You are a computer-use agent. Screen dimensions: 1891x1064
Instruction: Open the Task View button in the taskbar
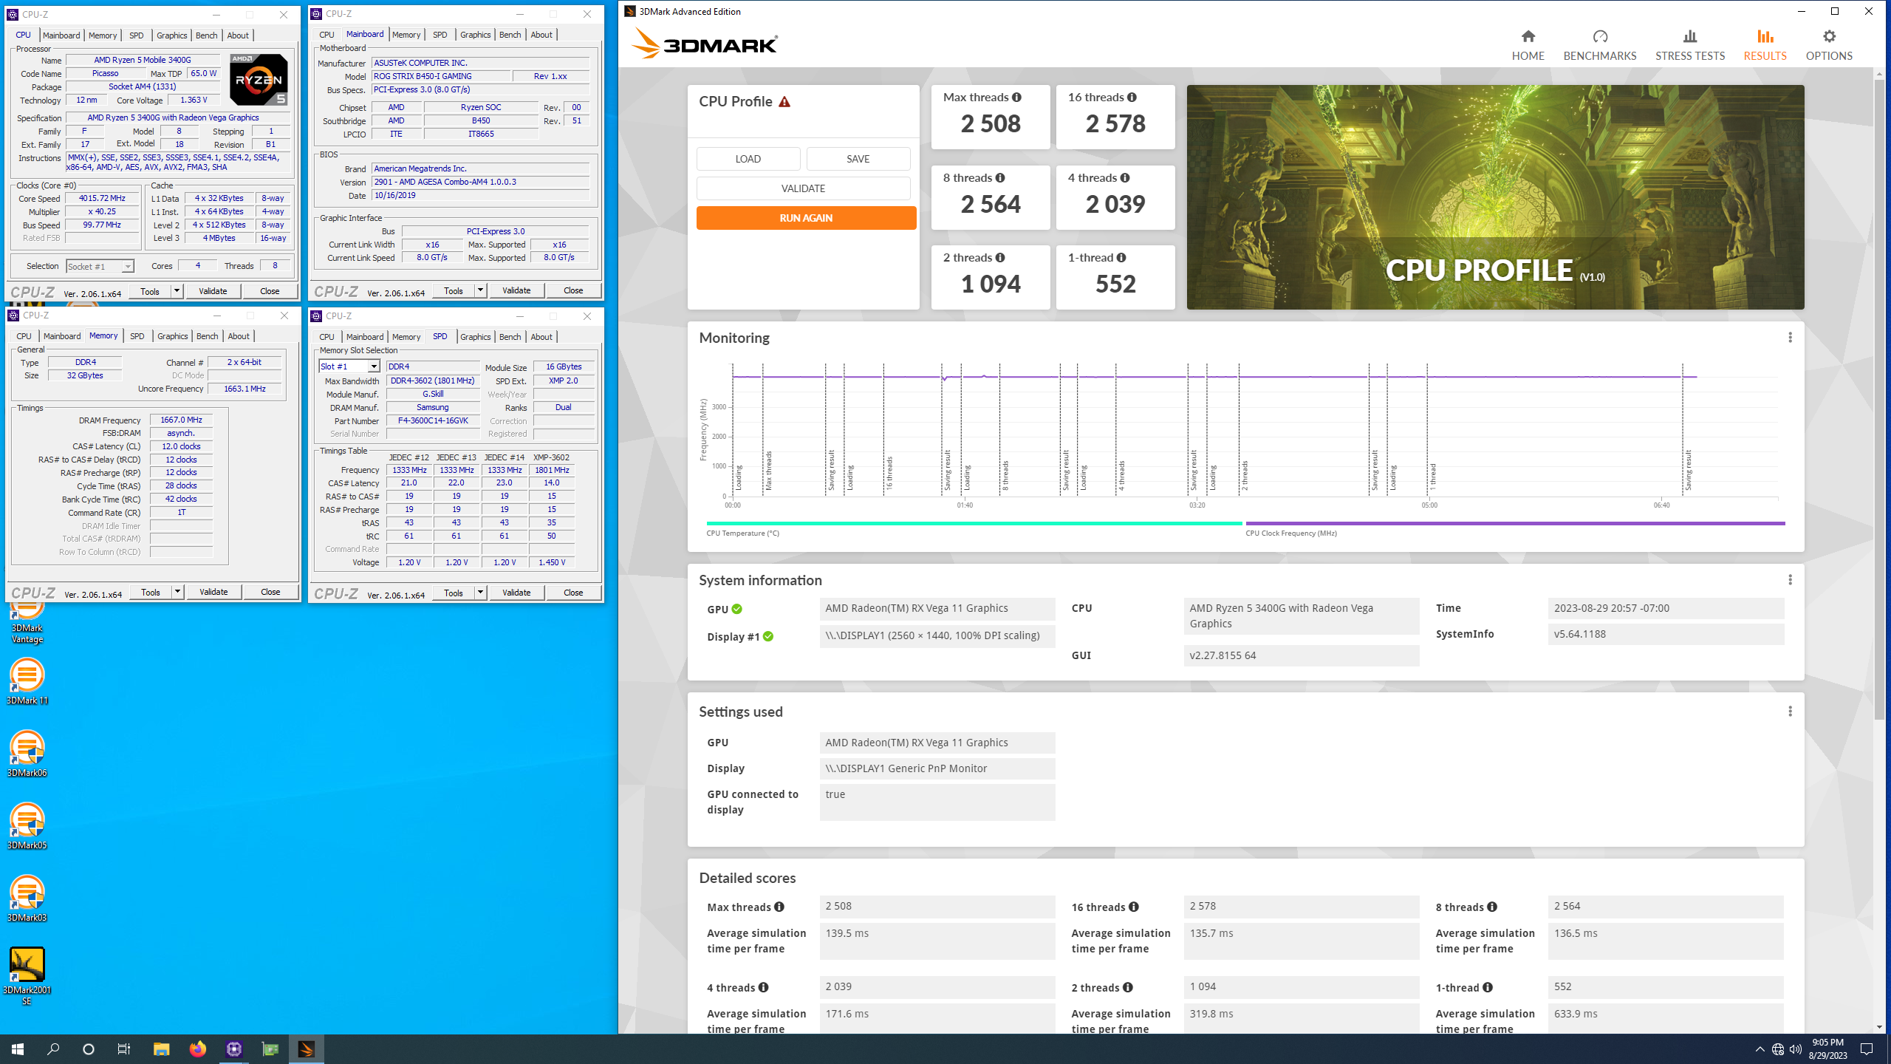coord(124,1049)
